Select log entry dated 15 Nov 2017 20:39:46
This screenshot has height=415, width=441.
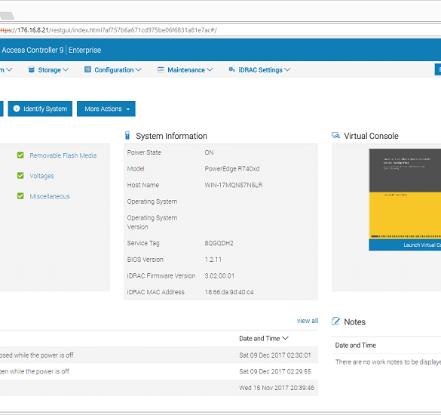(x=159, y=388)
